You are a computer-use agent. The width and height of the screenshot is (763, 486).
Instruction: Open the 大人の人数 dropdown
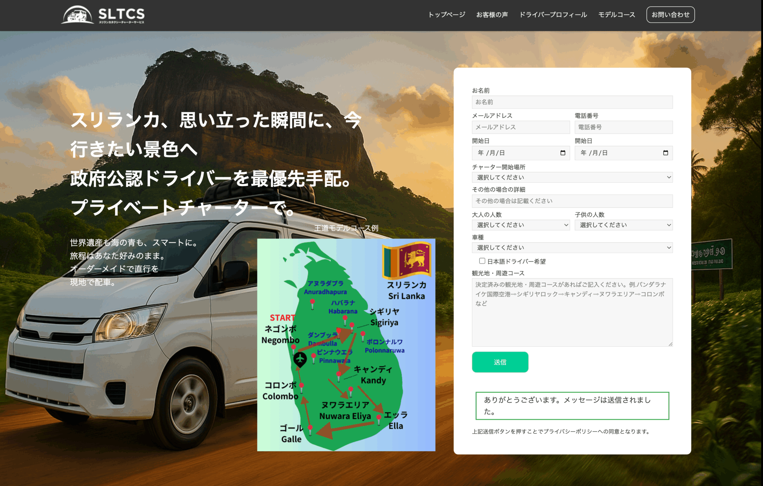coord(520,225)
